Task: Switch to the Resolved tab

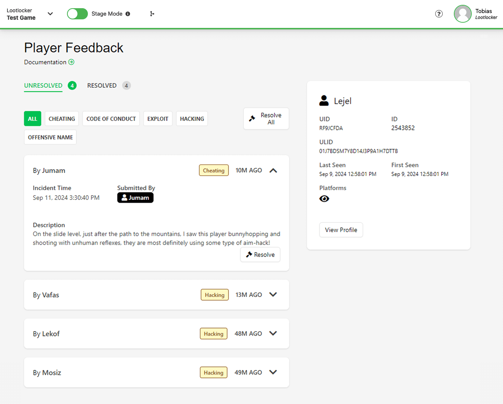Action: (102, 86)
